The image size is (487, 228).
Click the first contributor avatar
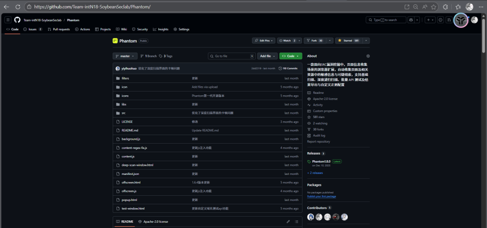pyautogui.click(x=311, y=217)
